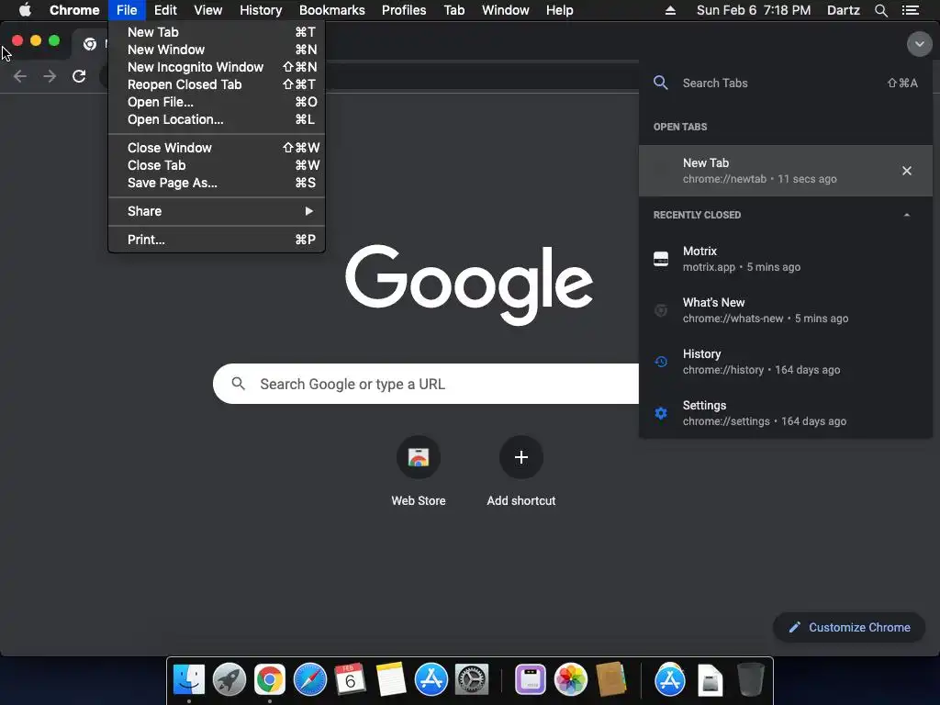Image resolution: width=940 pixels, height=705 pixels.
Task: Select Close Tab menu item
Action: pos(217,165)
